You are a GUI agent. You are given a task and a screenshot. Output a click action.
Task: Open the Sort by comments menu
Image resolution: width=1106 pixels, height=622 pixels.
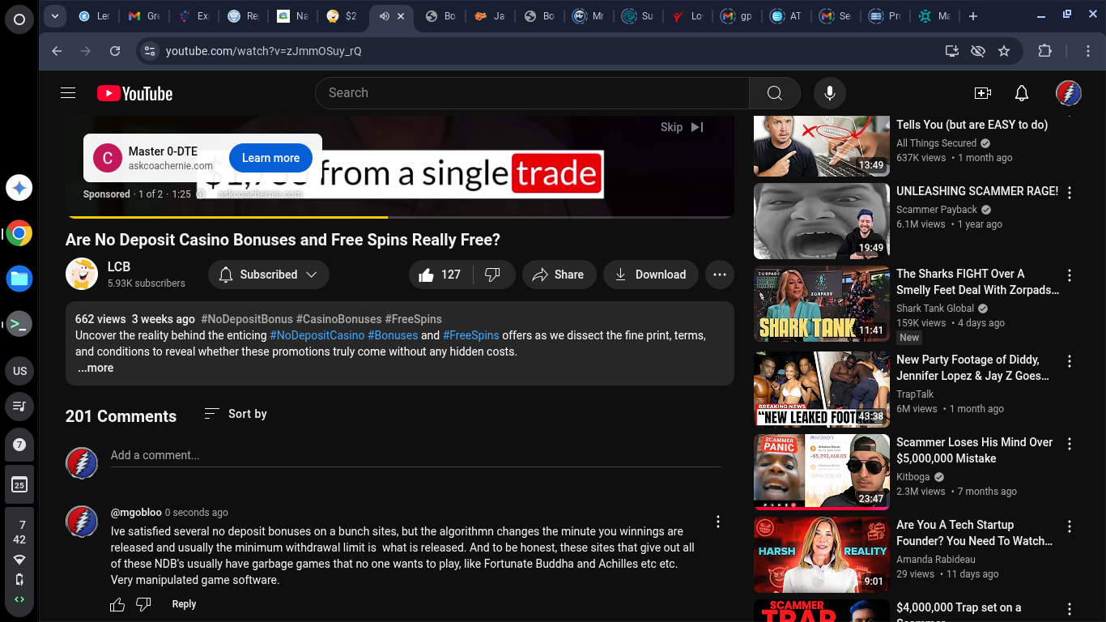[236, 414]
